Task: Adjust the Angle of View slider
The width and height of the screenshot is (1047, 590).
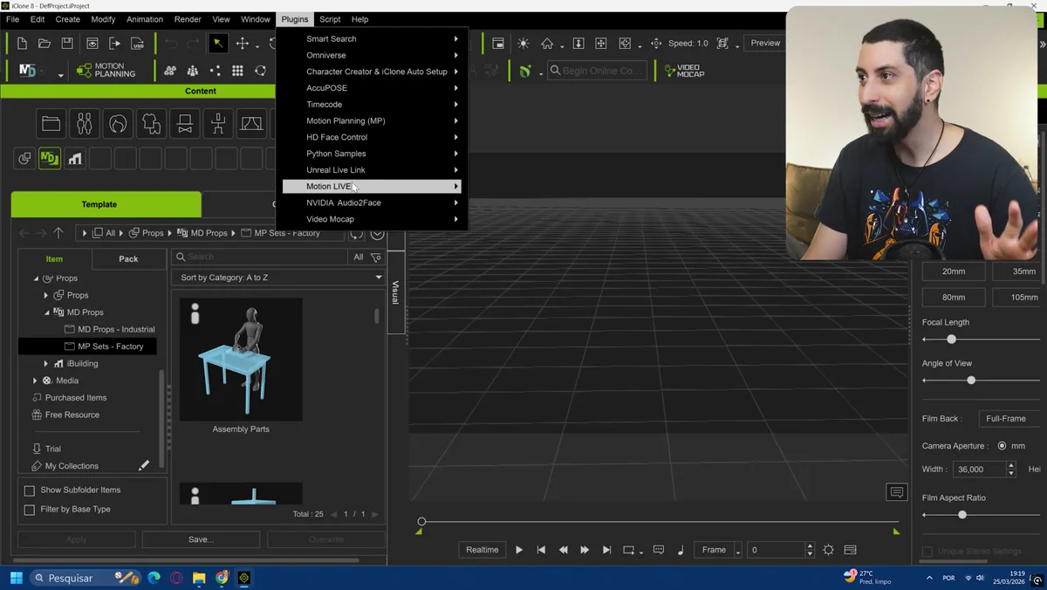Action: (970, 381)
